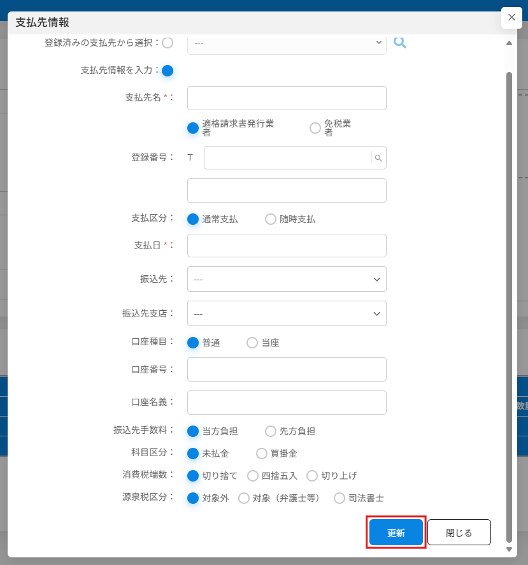The height and width of the screenshot is (565, 528).
Task: Expand the 振込先支店 branch dropdown
Action: click(287, 313)
